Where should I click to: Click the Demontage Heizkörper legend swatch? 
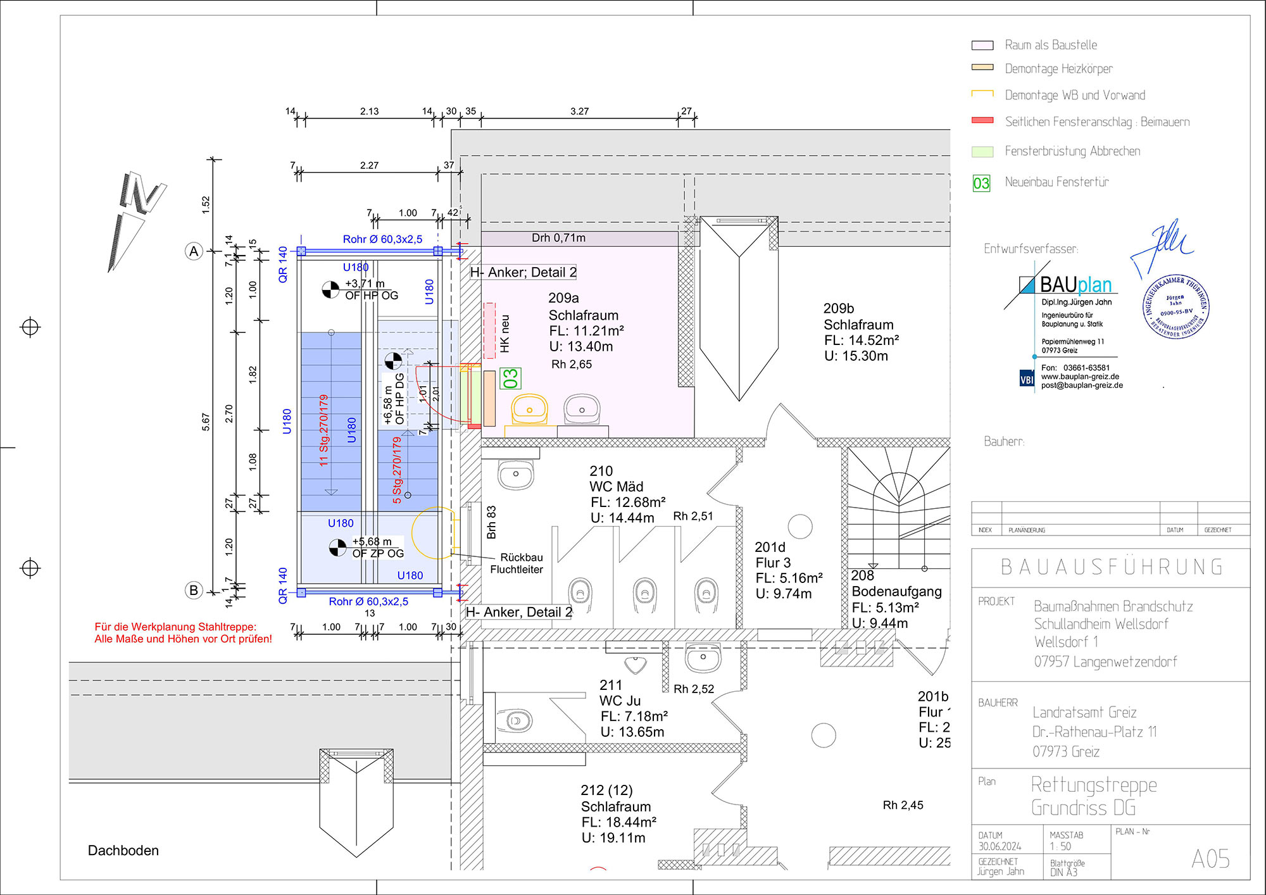982,67
